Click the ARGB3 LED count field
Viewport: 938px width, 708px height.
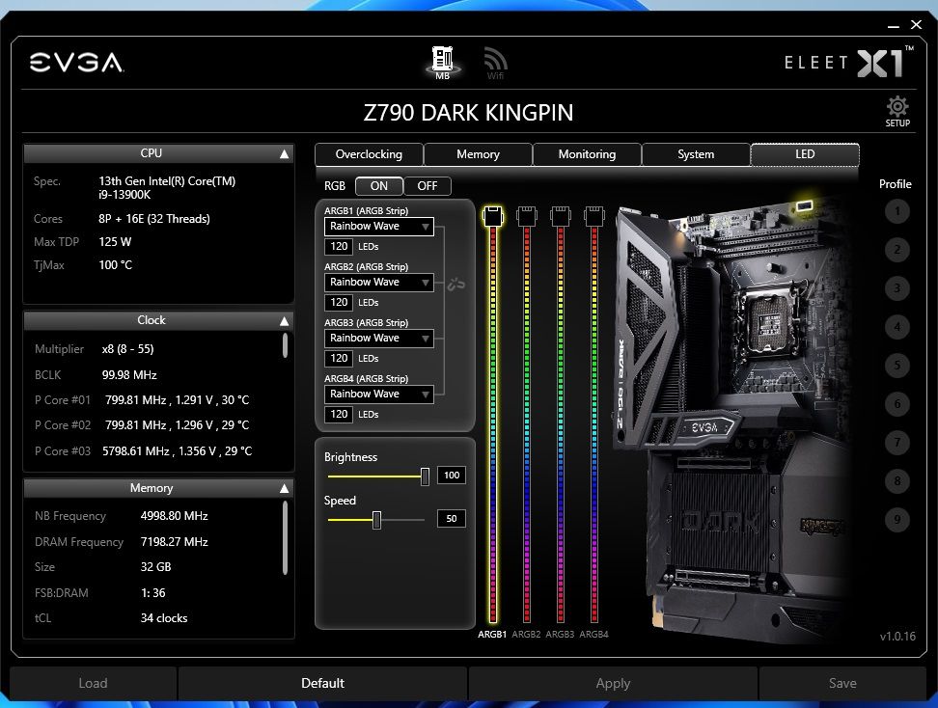(339, 358)
